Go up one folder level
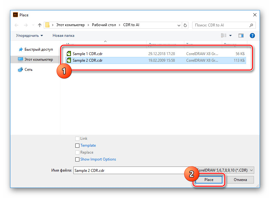 [40, 25]
